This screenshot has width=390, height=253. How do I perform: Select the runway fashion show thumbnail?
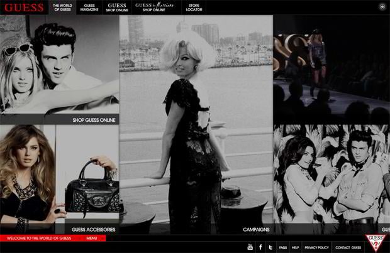(x=331, y=68)
